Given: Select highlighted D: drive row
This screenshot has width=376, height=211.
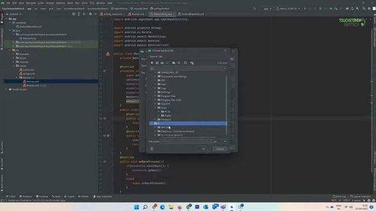Looking at the screenshot, I should (188, 124).
